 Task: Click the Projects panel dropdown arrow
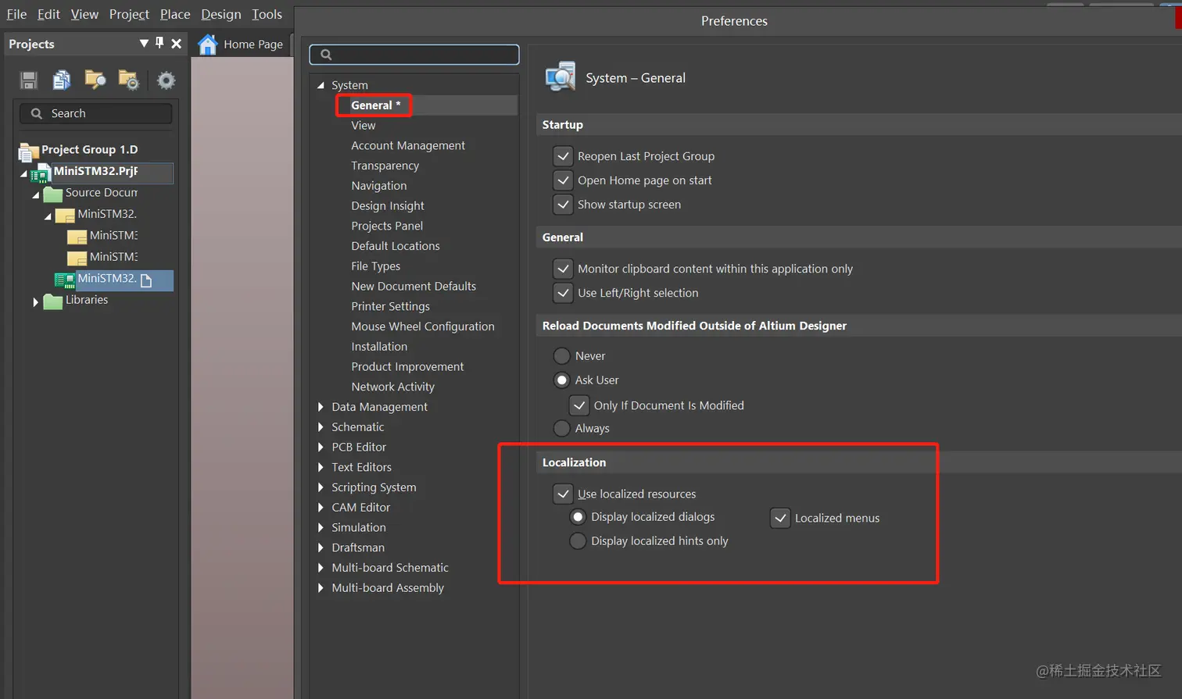point(144,44)
